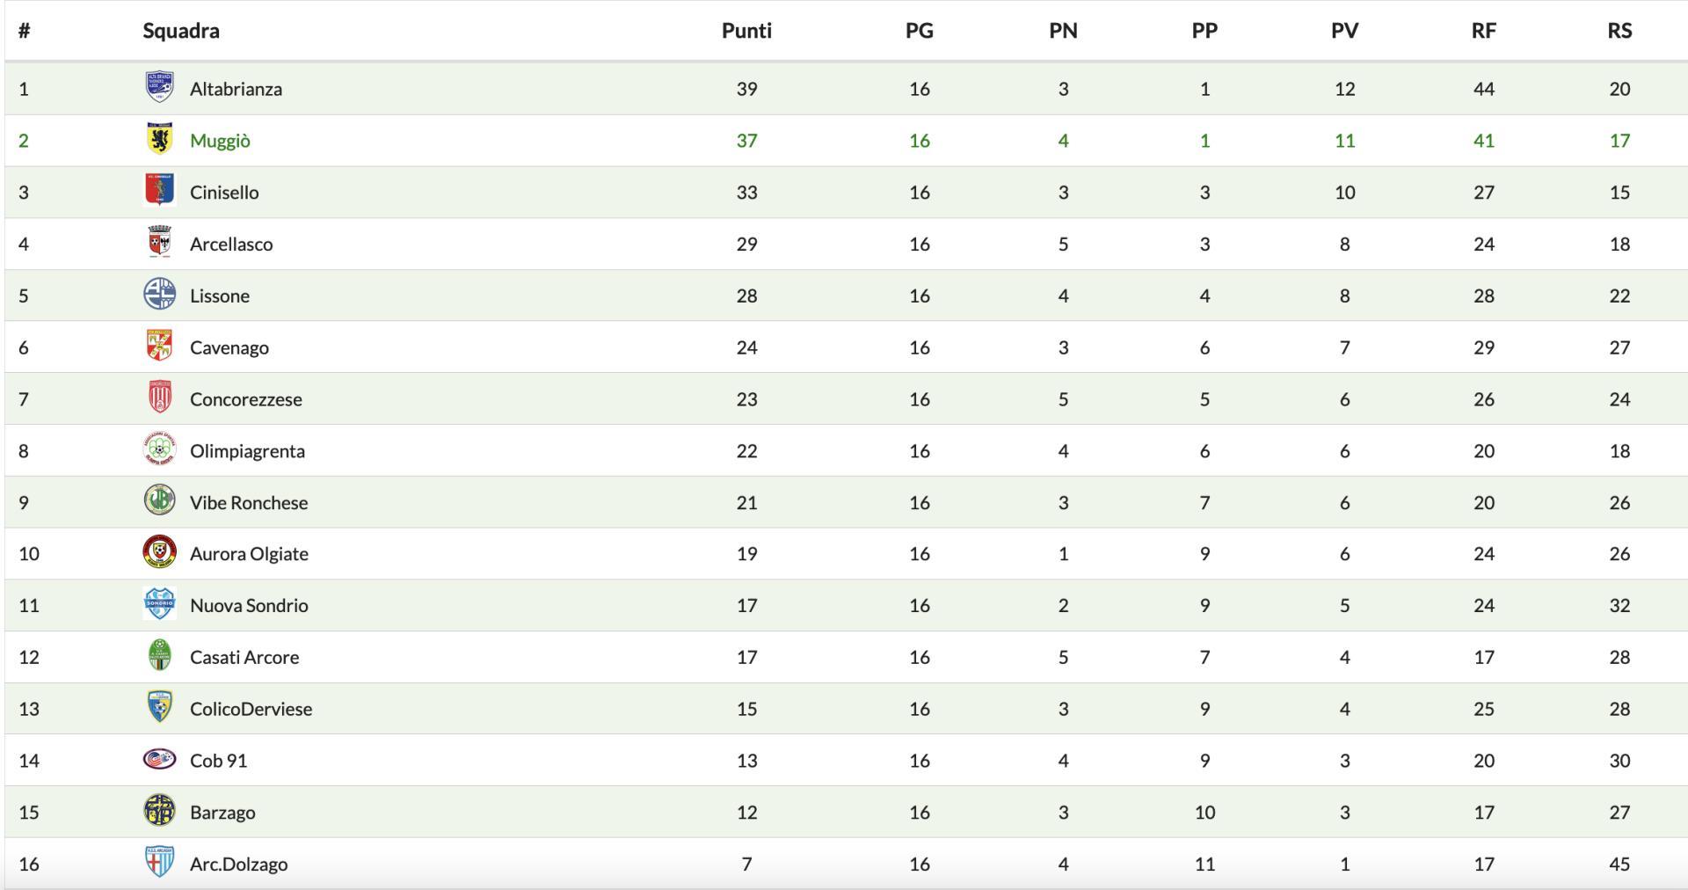The height and width of the screenshot is (890, 1688).
Task: Click the Arcellasco team crest
Action: tap(159, 243)
